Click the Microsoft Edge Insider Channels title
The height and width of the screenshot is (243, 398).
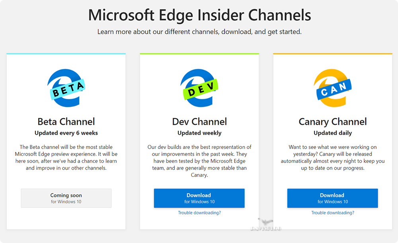pos(199,15)
